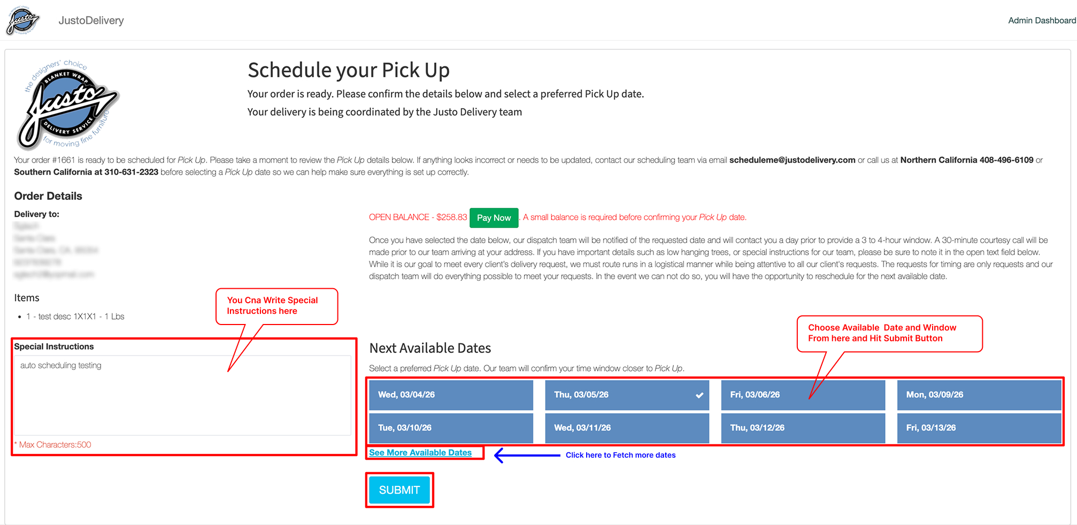Screen dimensions: 1077x525
Task: Click the Southern California phone number
Action: click(131, 172)
